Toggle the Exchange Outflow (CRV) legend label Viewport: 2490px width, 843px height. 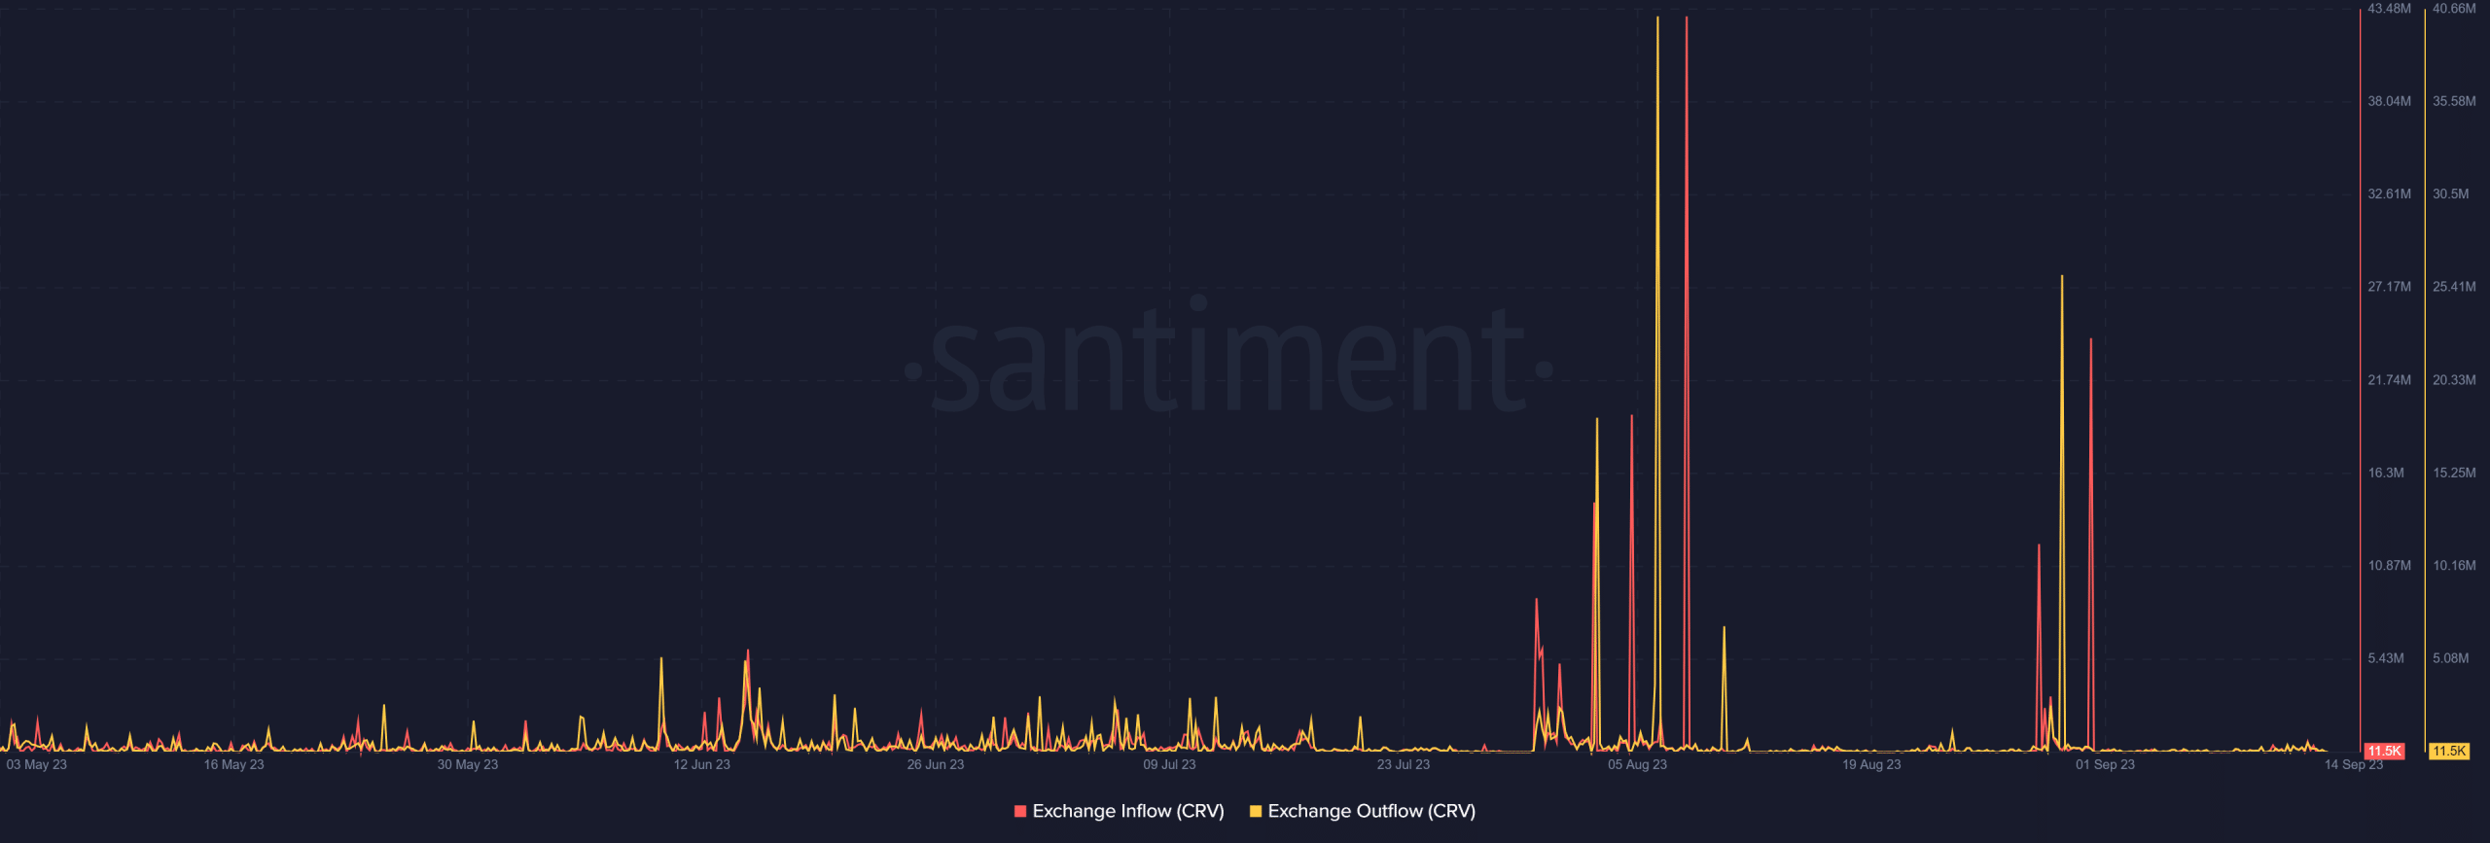tap(1371, 811)
